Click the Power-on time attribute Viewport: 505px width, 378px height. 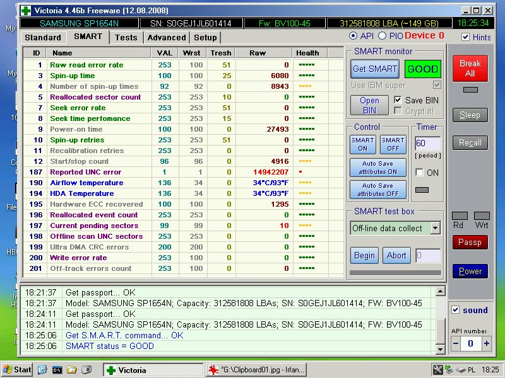coord(76,129)
